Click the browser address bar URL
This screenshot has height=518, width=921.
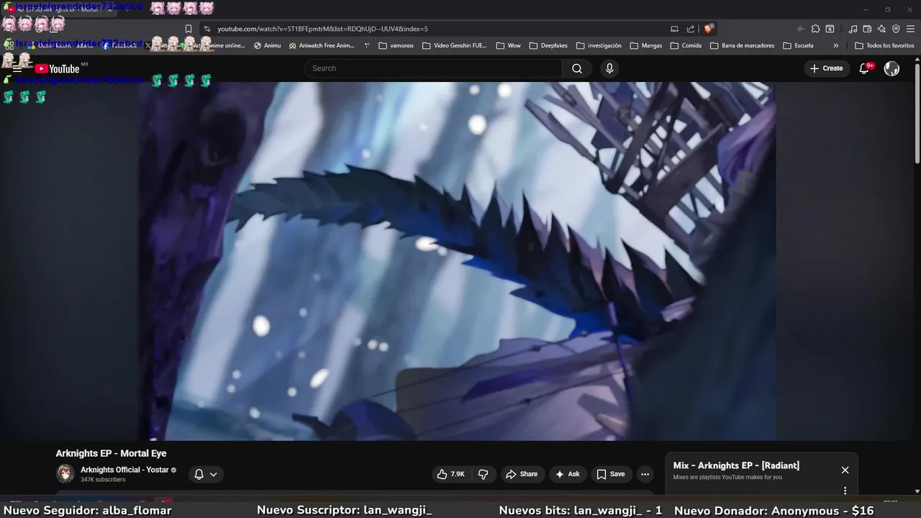(x=322, y=29)
